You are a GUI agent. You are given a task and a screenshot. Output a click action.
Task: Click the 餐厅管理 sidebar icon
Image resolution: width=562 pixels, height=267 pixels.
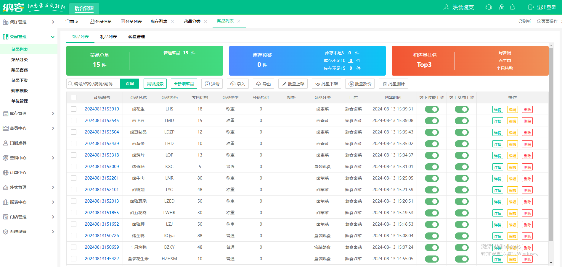point(5,22)
